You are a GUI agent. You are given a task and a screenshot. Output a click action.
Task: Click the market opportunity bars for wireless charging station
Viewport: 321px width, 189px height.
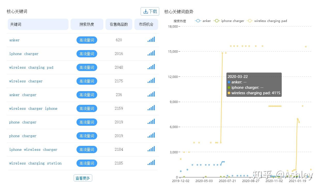(151, 162)
